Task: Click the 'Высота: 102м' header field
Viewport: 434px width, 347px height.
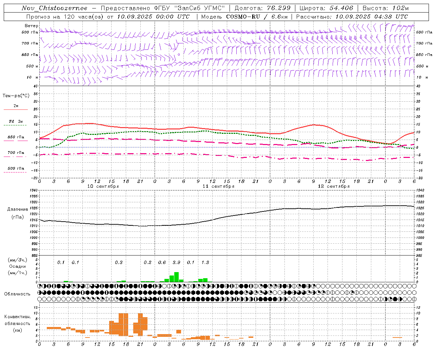Action: click(386, 8)
